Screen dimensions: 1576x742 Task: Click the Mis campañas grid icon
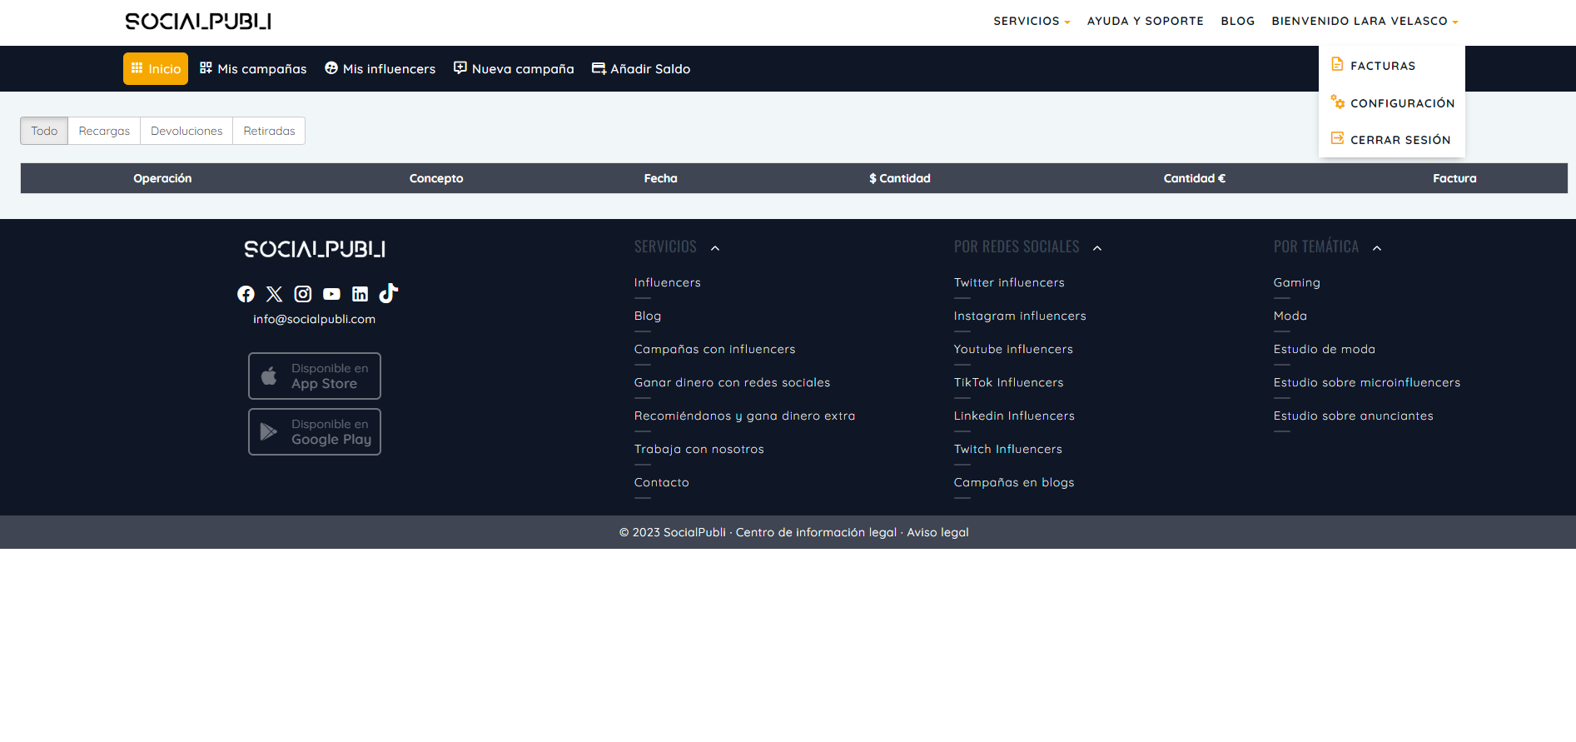pos(206,67)
